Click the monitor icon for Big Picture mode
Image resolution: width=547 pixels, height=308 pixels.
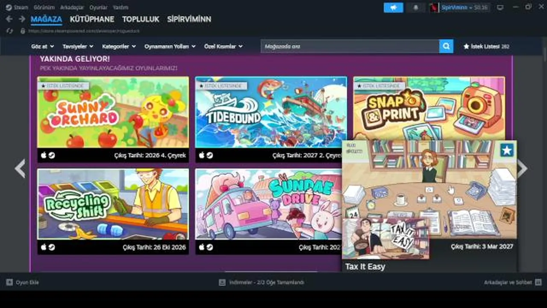500,8
